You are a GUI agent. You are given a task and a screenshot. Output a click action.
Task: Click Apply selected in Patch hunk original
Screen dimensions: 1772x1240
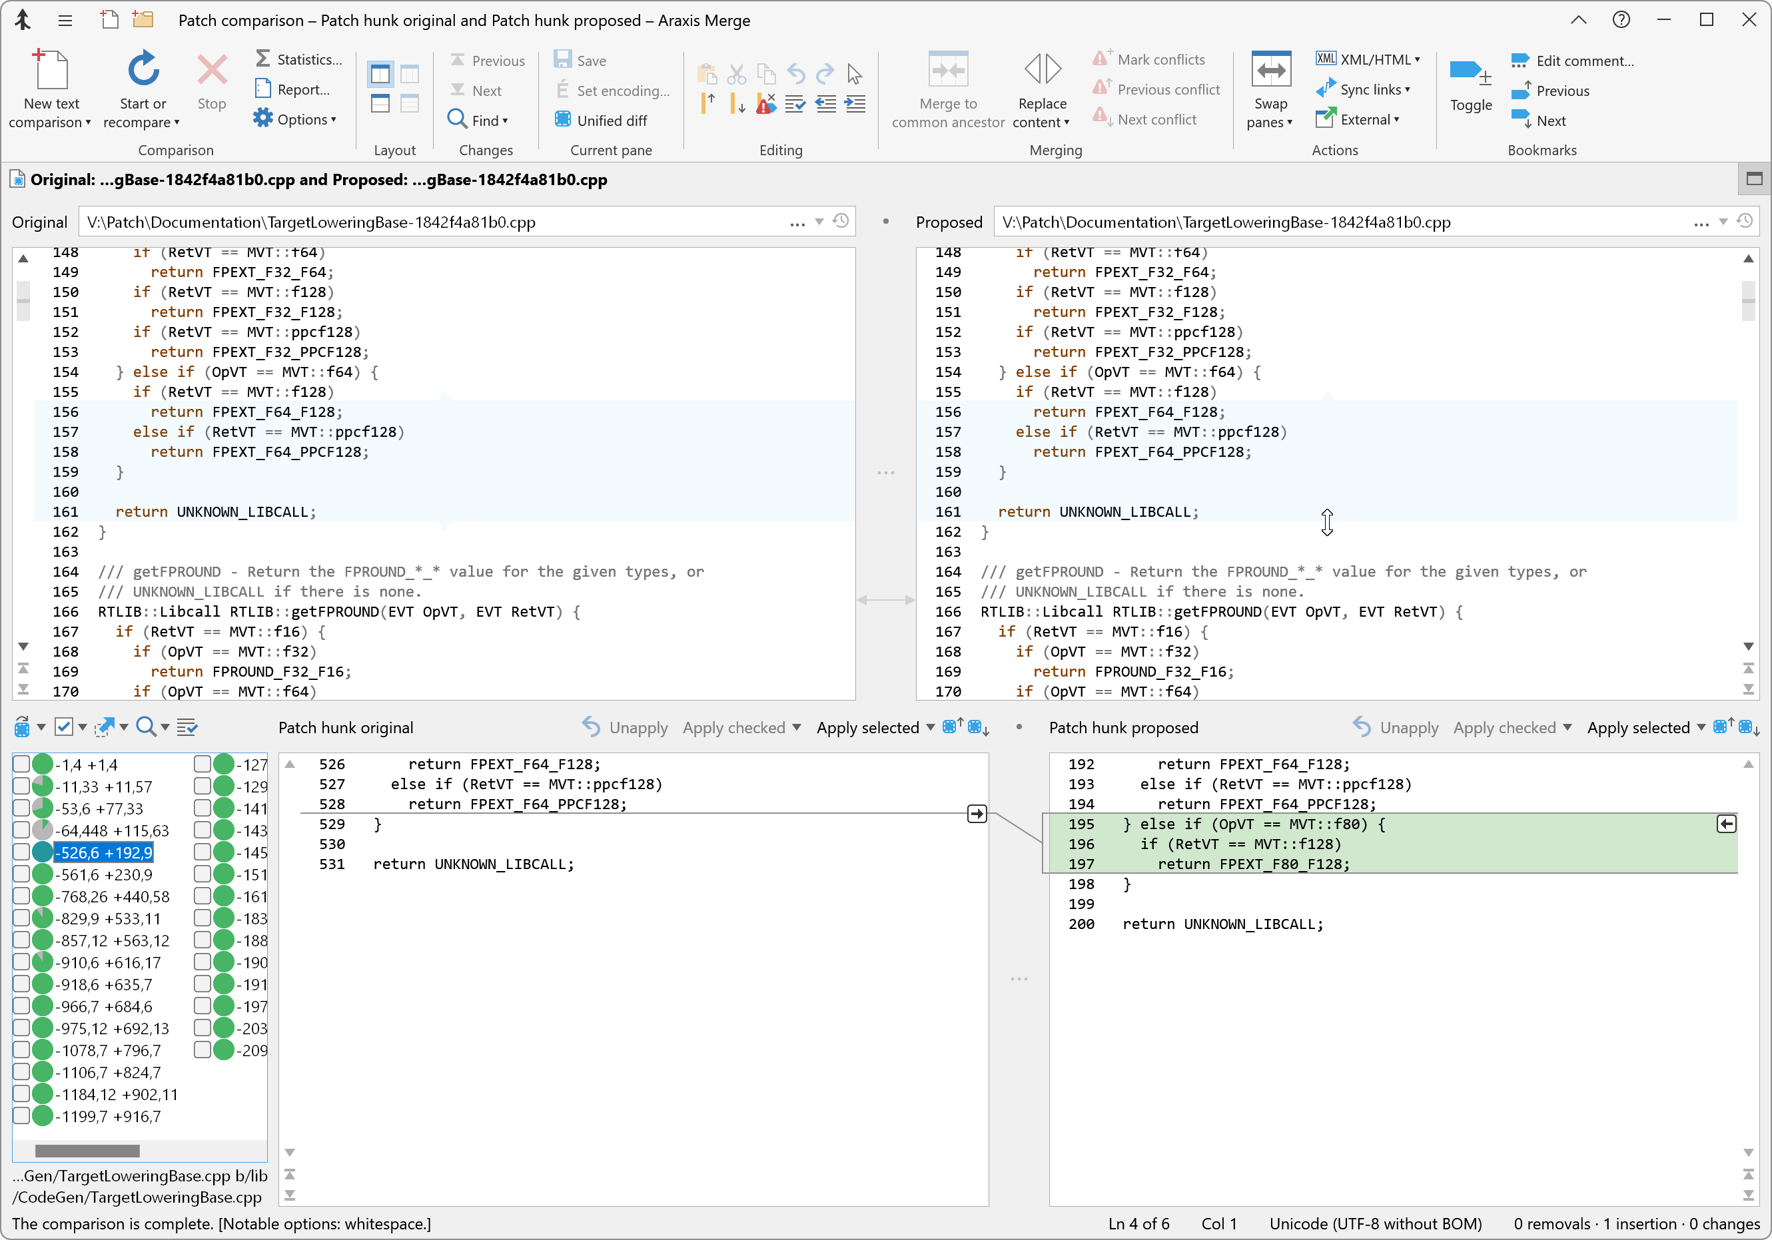tap(867, 727)
